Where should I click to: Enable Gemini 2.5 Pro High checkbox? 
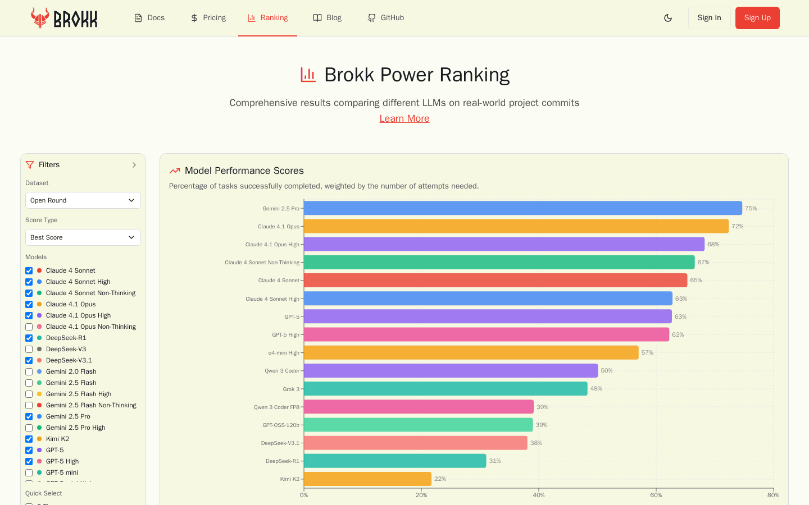29,428
